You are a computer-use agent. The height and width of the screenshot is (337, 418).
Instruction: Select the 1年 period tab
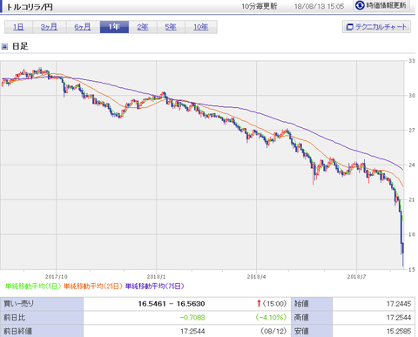pyautogui.click(x=114, y=27)
